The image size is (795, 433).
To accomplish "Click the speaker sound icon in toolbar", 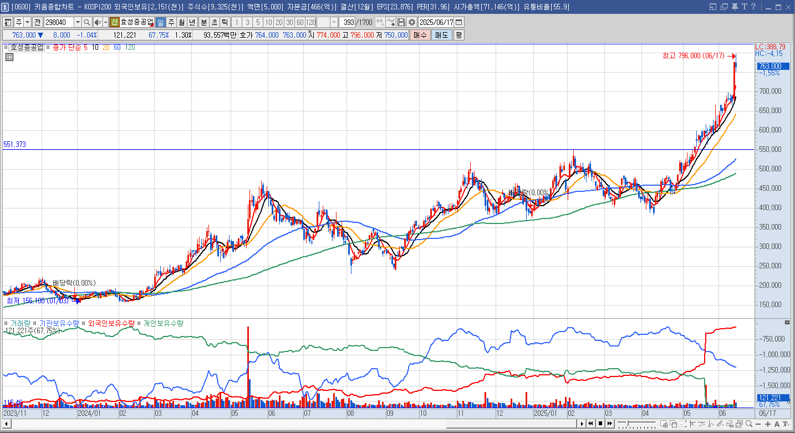I will [x=98, y=22].
